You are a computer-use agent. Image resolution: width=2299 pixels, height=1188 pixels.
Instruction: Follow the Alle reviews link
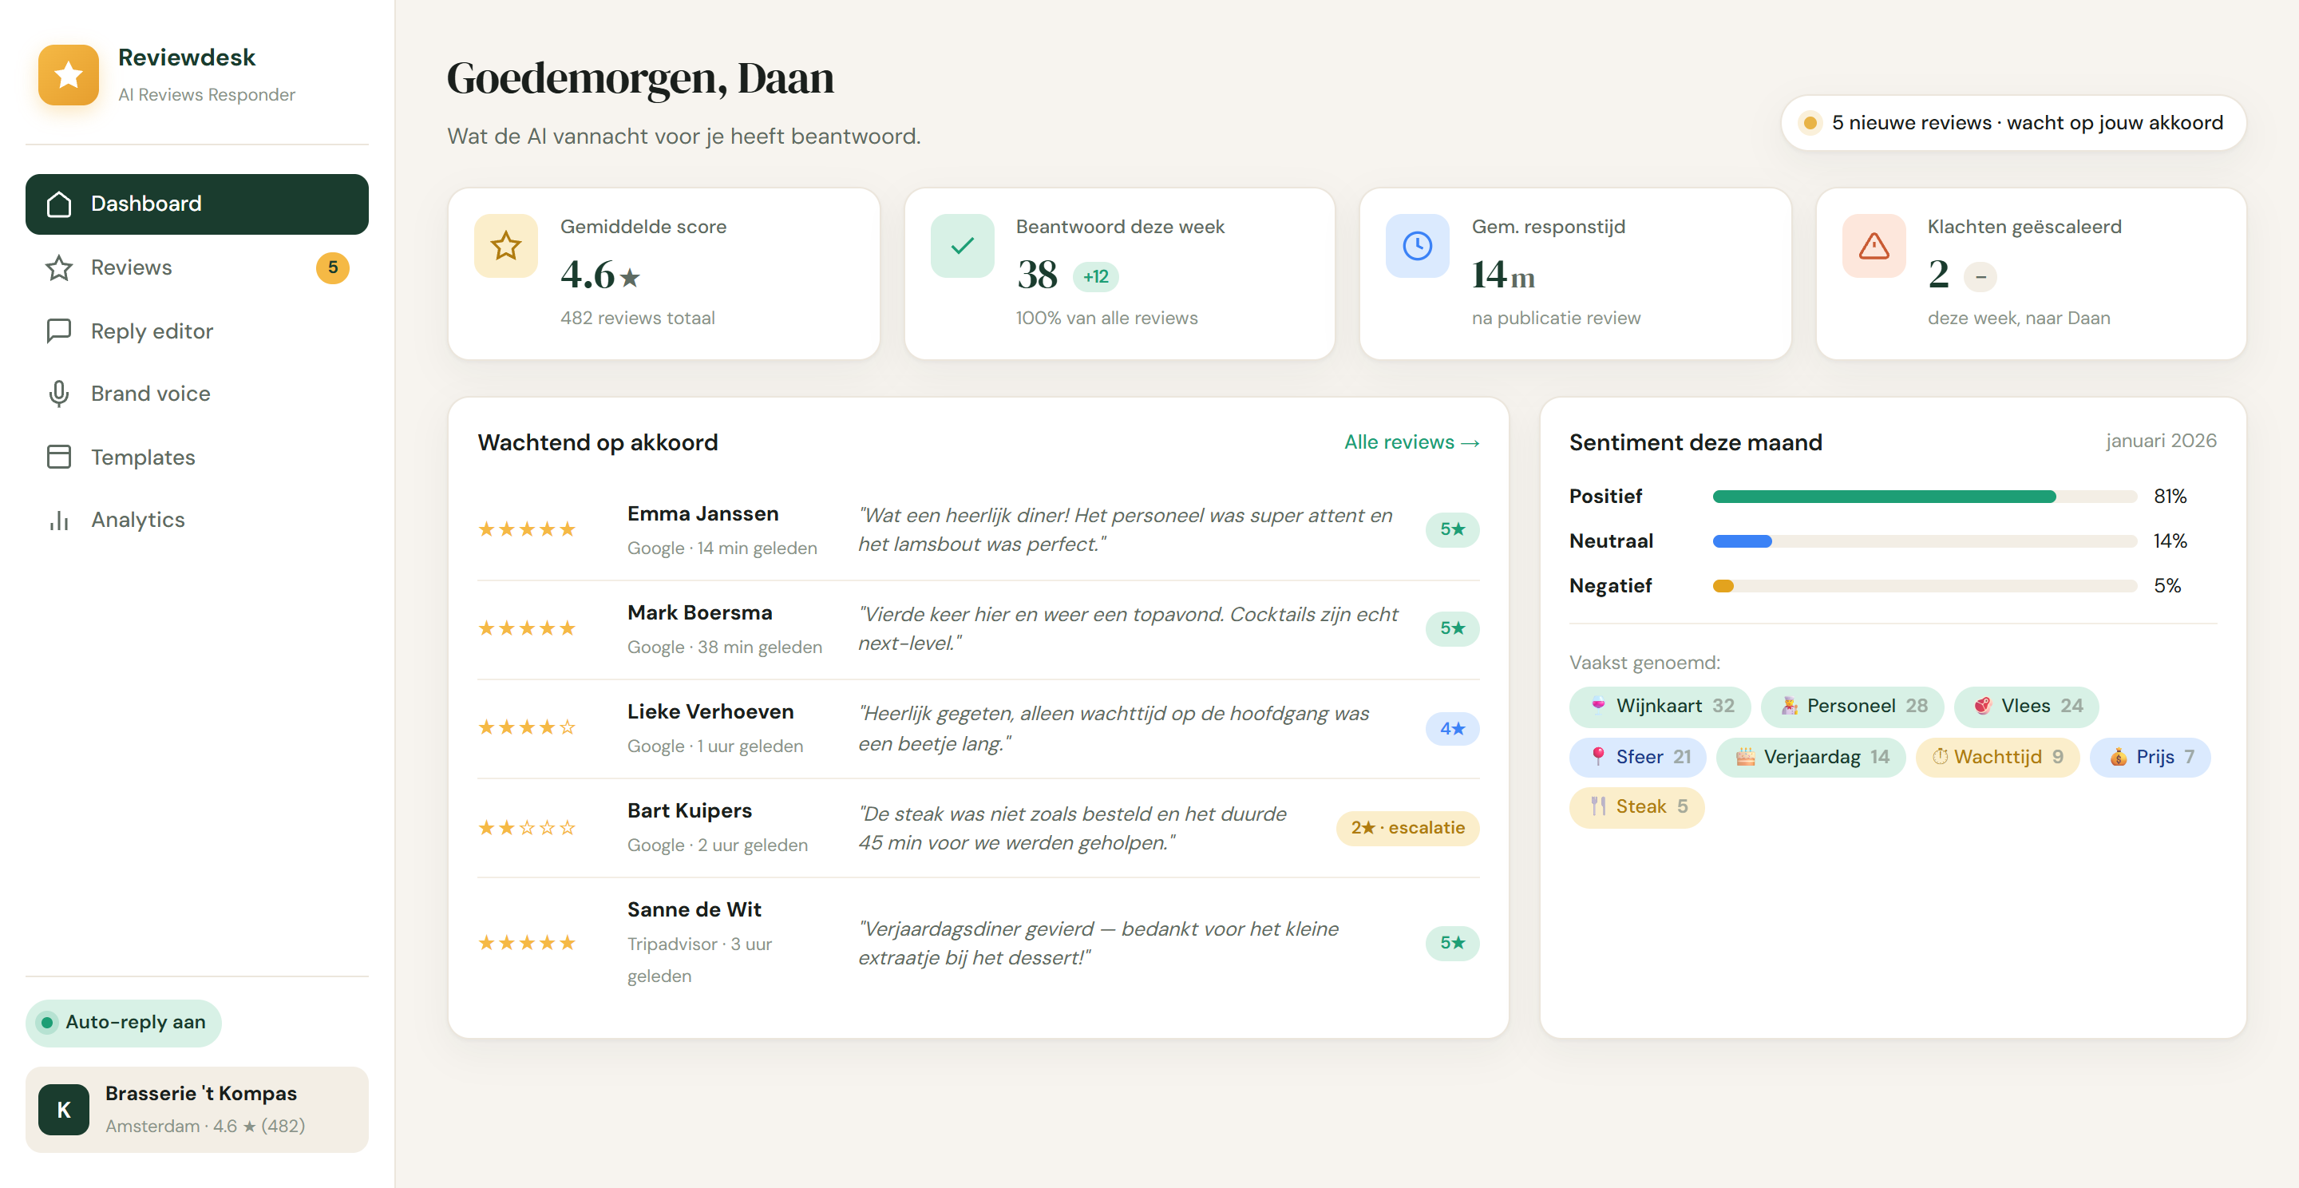pyautogui.click(x=1412, y=442)
